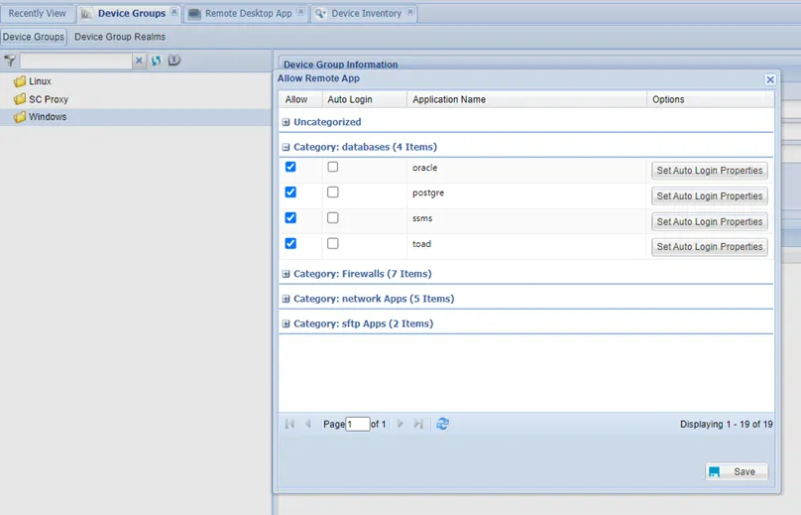Image resolution: width=801 pixels, height=515 pixels.
Task: Click the ssms application name
Action: [422, 218]
